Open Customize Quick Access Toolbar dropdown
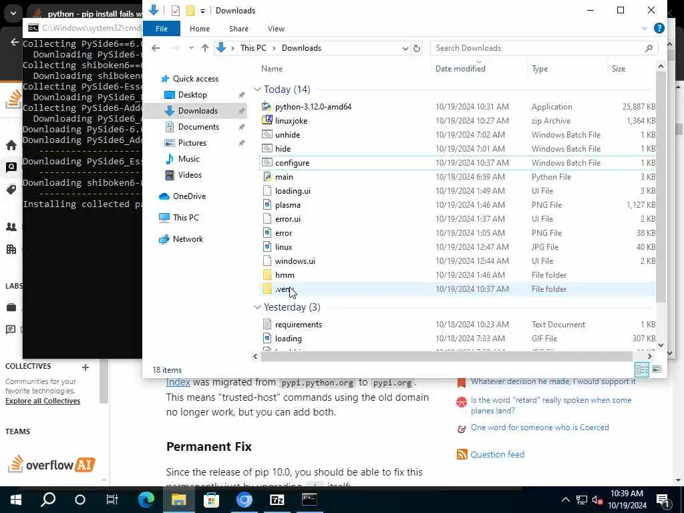Viewport: 684px width, 513px height. 202,11
